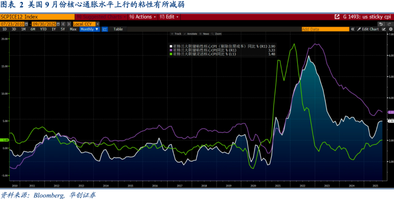This screenshot has width=394, height=199.
Task: Open the 97) Edit menu
Action: tap(169, 17)
